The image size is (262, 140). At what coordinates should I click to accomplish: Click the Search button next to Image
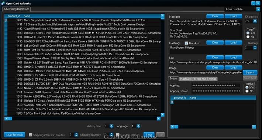[250, 73]
